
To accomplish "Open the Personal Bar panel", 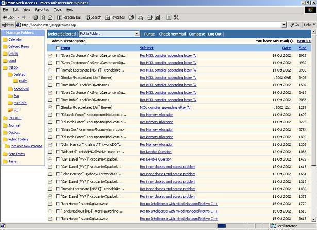I will point(69,17).
